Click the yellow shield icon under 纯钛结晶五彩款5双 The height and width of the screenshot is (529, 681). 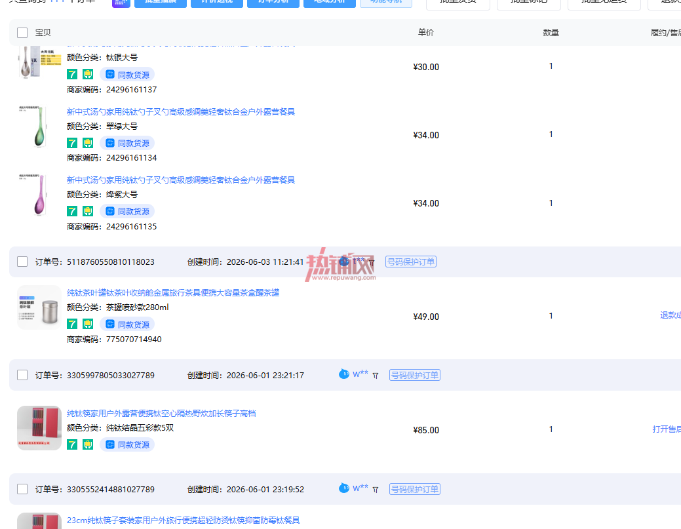(x=88, y=444)
